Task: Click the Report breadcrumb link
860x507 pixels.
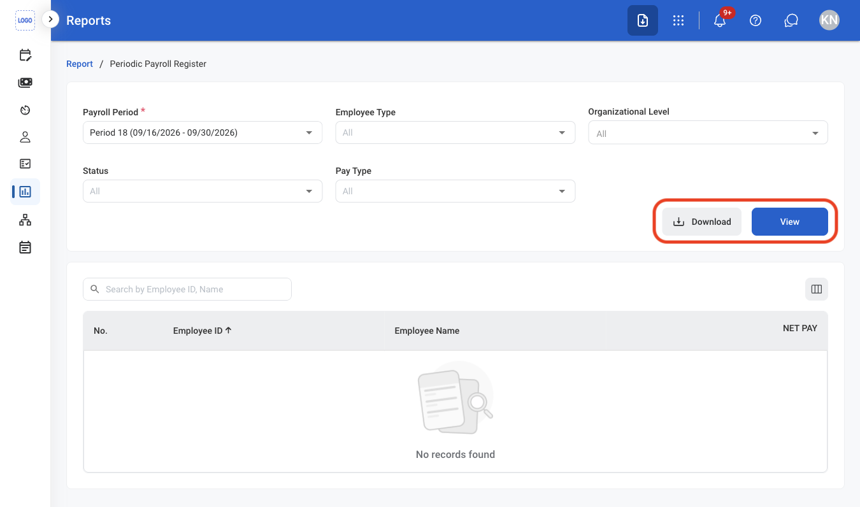Action: (x=80, y=64)
